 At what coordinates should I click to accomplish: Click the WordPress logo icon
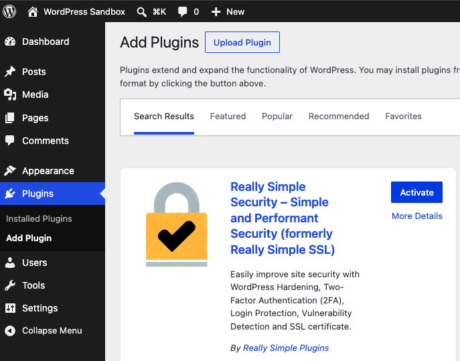pyautogui.click(x=9, y=12)
